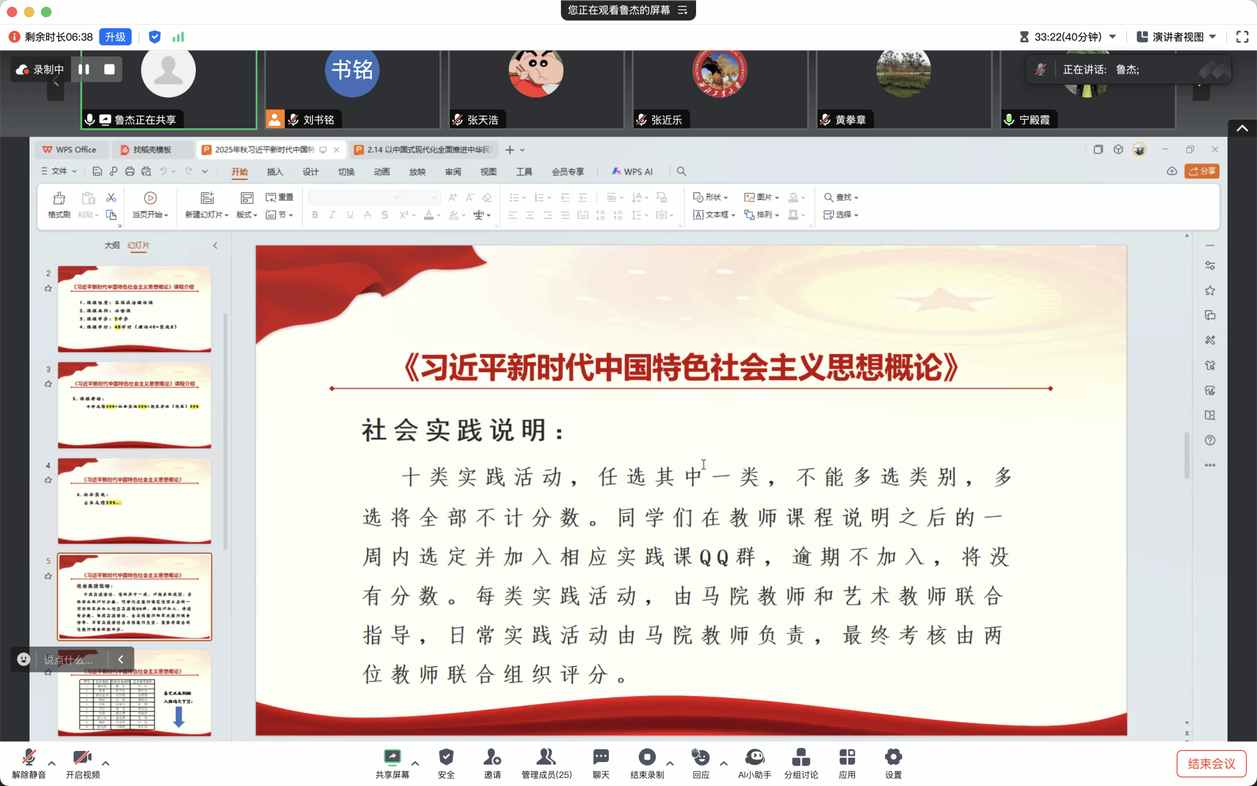The image size is (1257, 786).
Task: Open meeting Settings gear
Action: pos(893,757)
